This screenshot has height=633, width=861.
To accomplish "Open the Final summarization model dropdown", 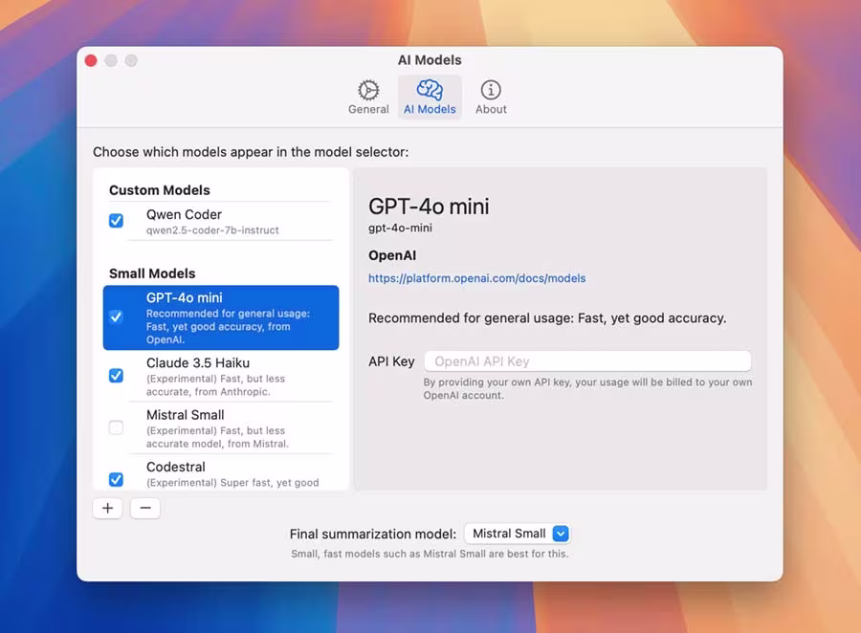I will (517, 534).
